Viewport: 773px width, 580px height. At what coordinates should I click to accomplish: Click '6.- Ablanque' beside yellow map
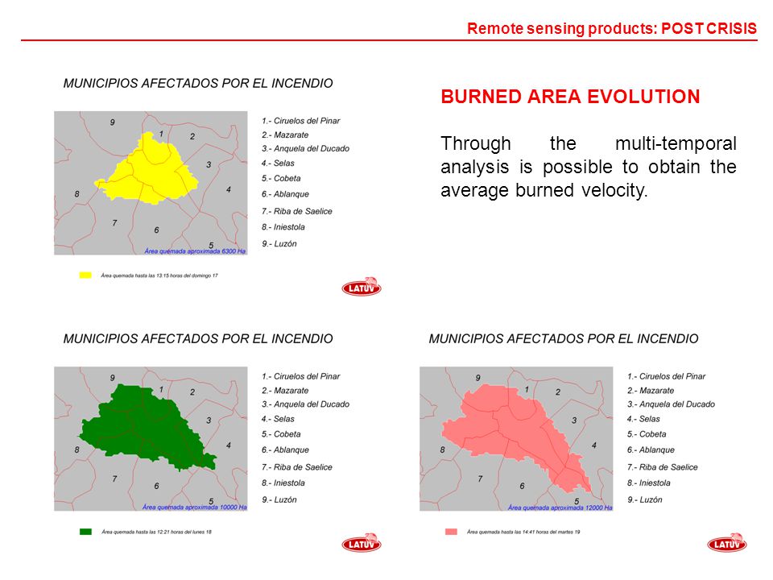[285, 194]
